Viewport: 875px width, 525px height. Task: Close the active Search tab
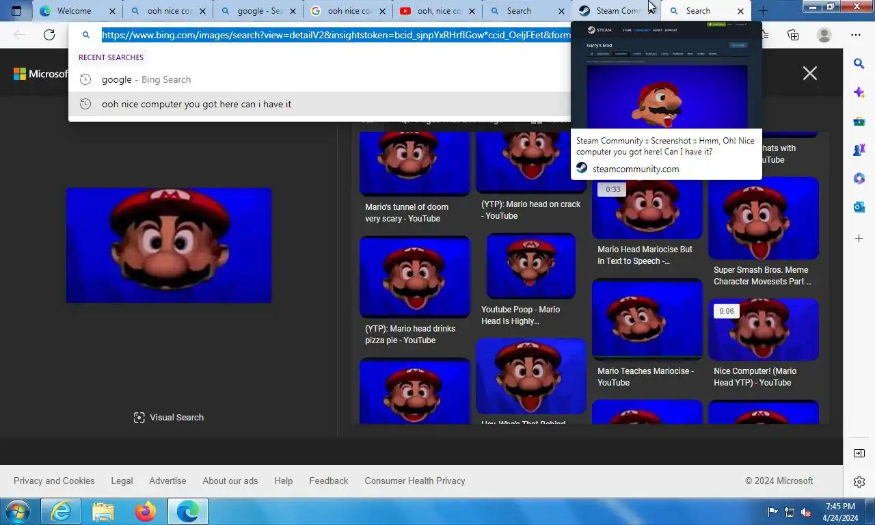740,11
